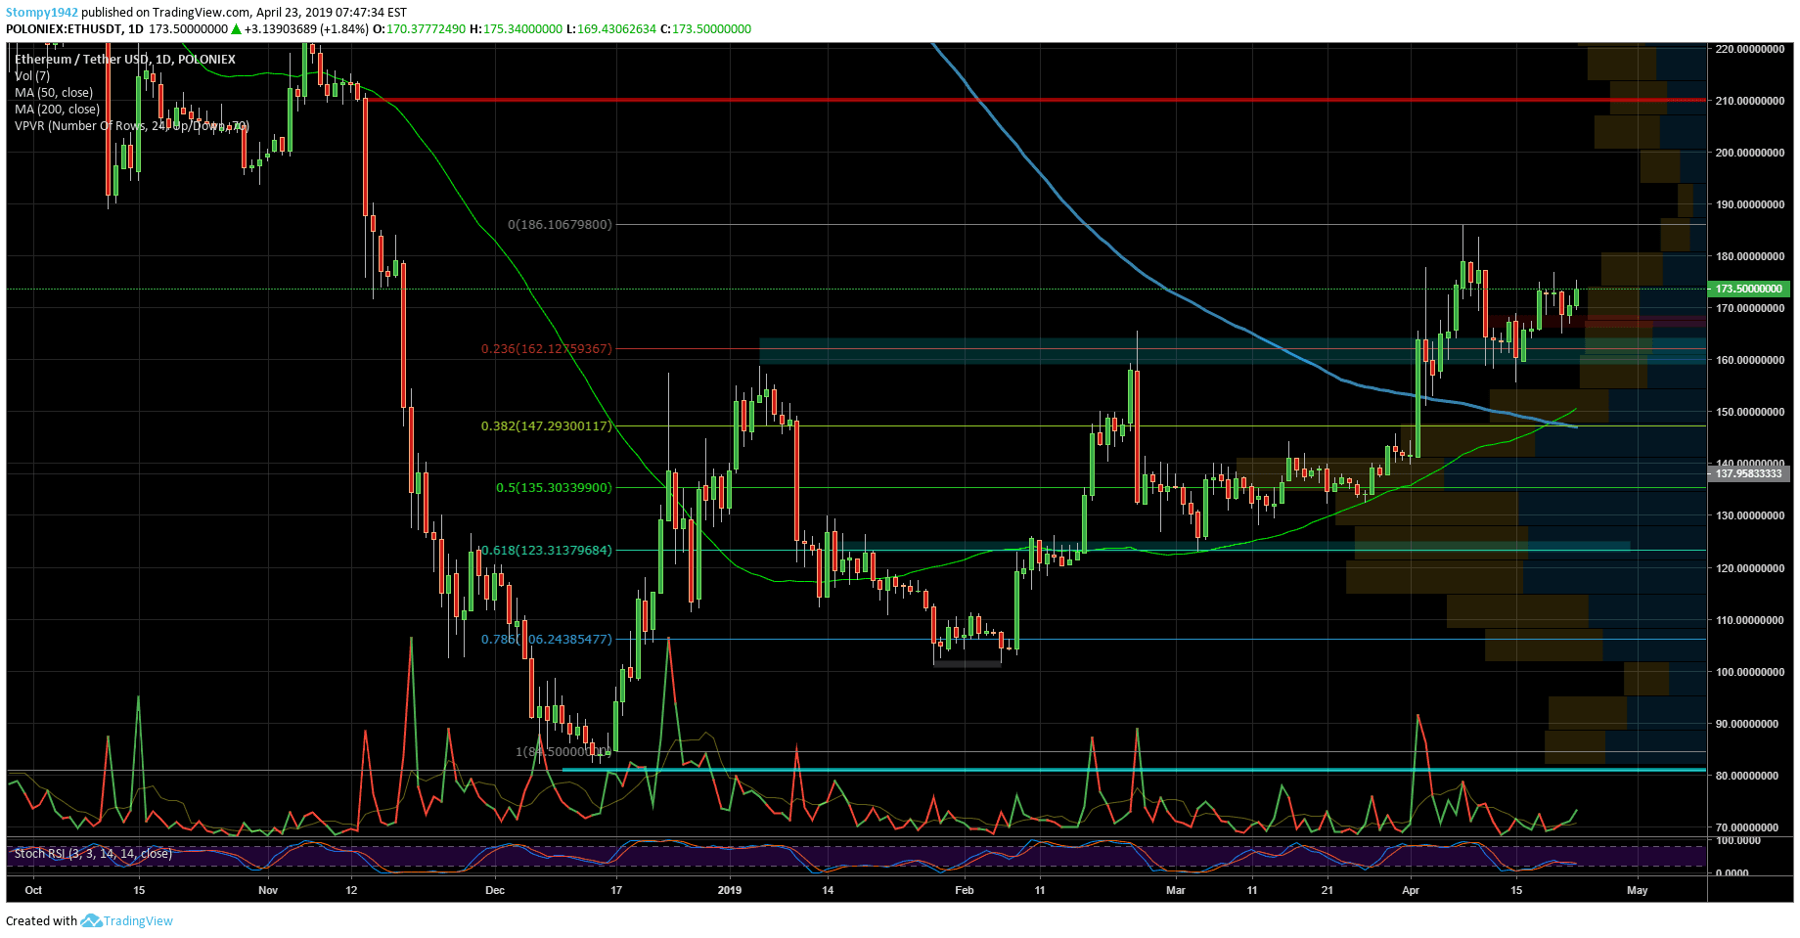Click the current price tag 173.50000000

[x=1748, y=290]
